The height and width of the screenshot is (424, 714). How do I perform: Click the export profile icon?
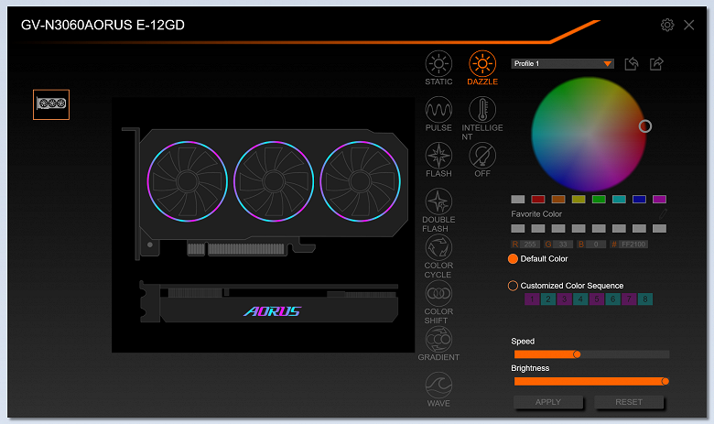coord(656,64)
